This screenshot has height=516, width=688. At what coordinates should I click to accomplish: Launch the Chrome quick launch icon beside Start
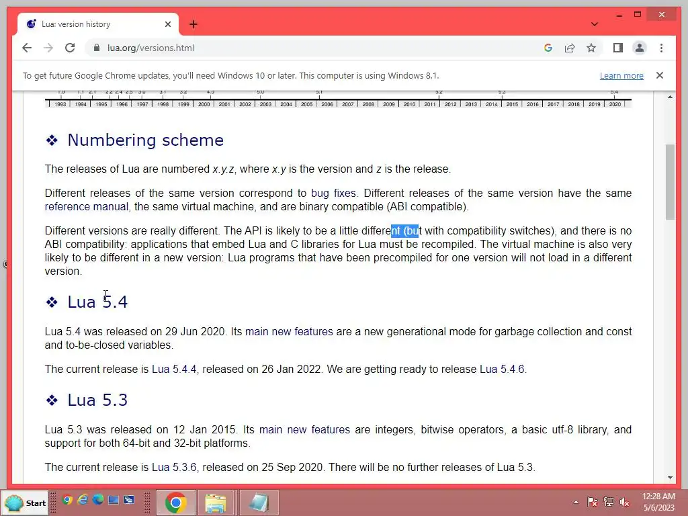[x=68, y=500]
